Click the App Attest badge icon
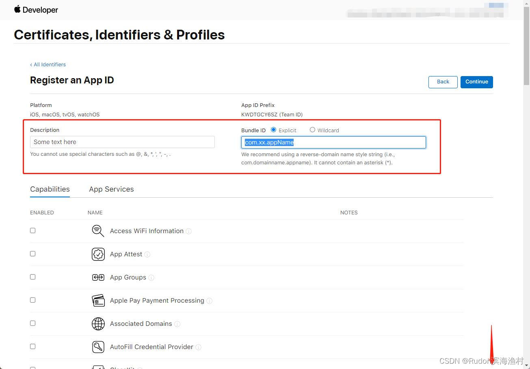Screen dimensions: 530x369 [x=98, y=254]
